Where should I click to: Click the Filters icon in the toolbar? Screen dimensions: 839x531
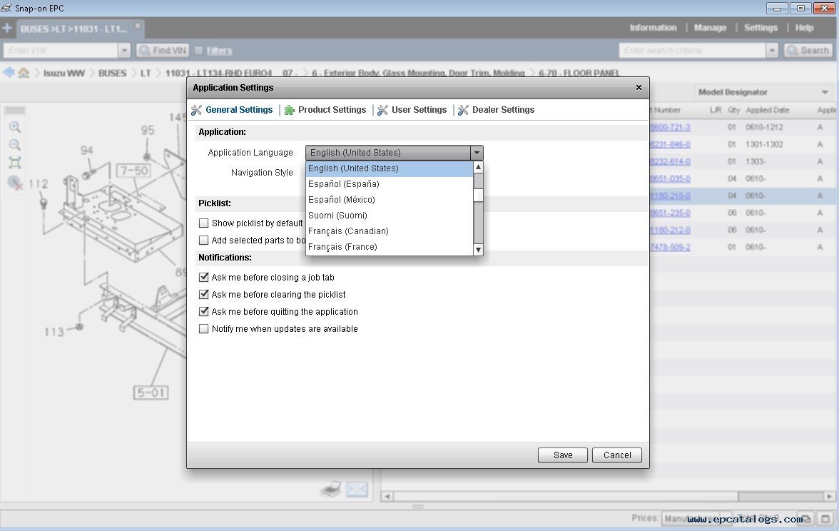198,50
